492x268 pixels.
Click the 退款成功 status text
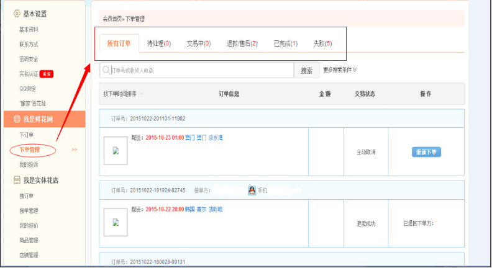[366, 224]
